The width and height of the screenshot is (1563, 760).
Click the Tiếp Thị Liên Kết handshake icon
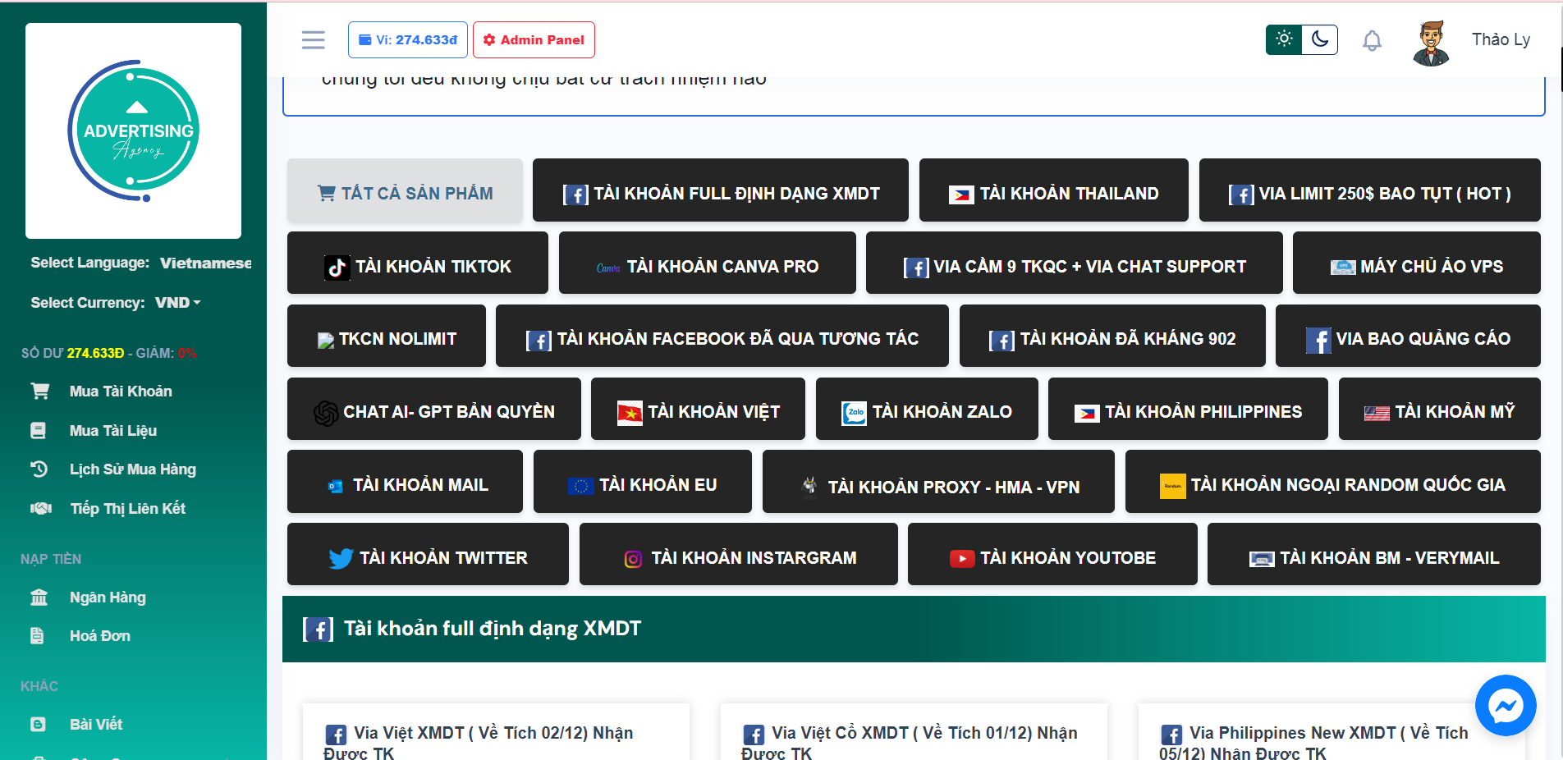(41, 509)
